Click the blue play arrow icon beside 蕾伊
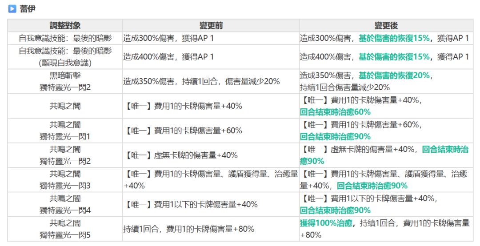The height and width of the screenshot is (246, 480). 12,8
